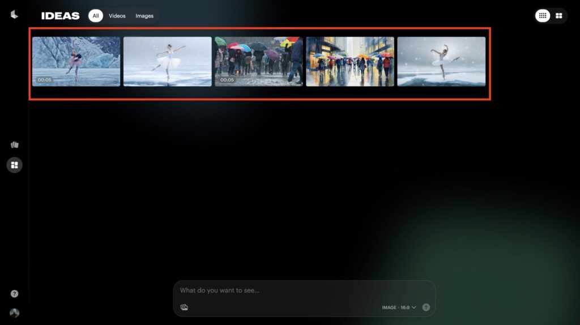Expand the IMAGE · 16:9 dropdown
580x325 pixels.
(399, 307)
